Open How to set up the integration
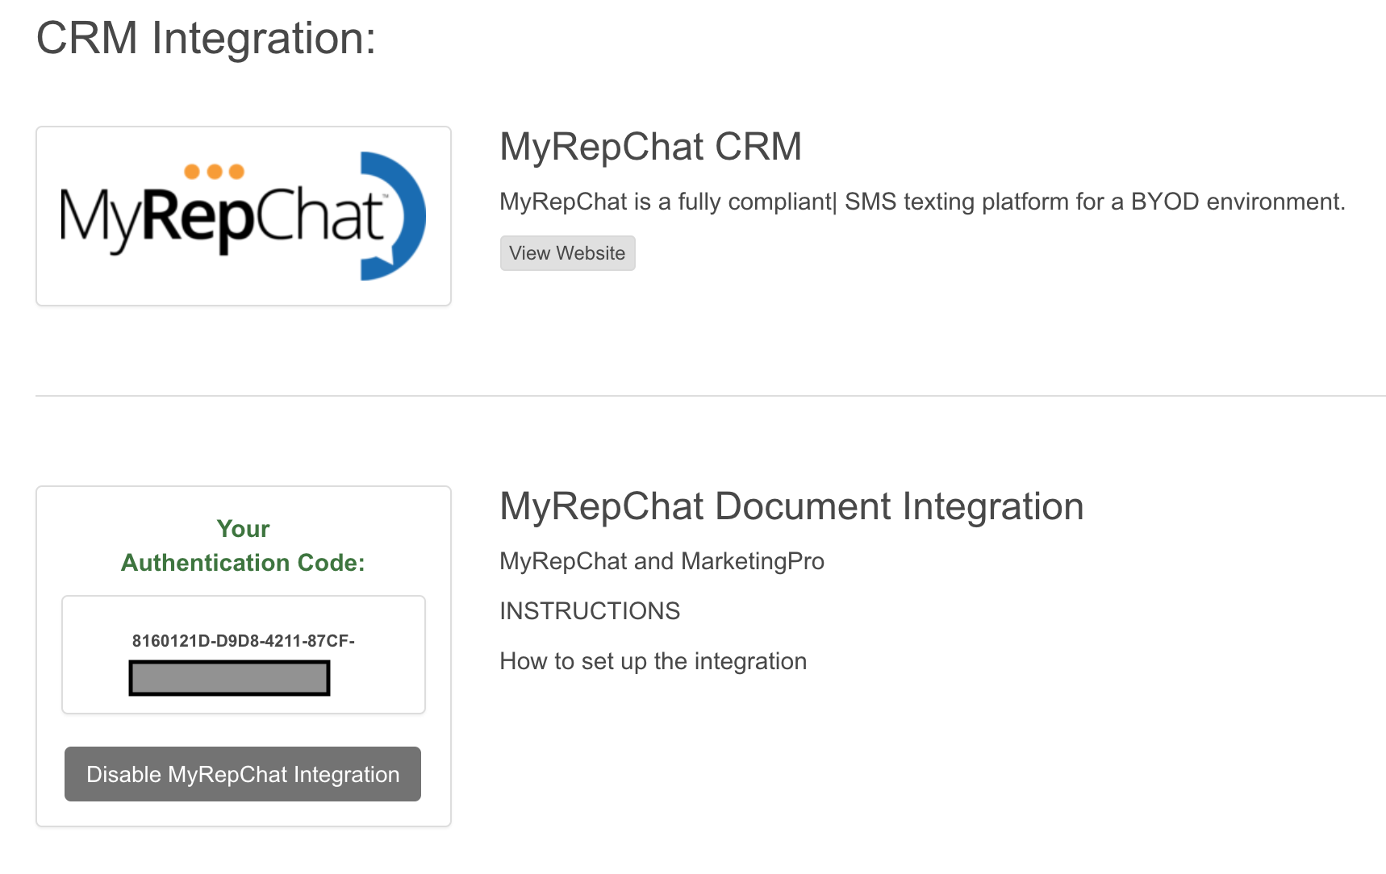 click(x=653, y=661)
